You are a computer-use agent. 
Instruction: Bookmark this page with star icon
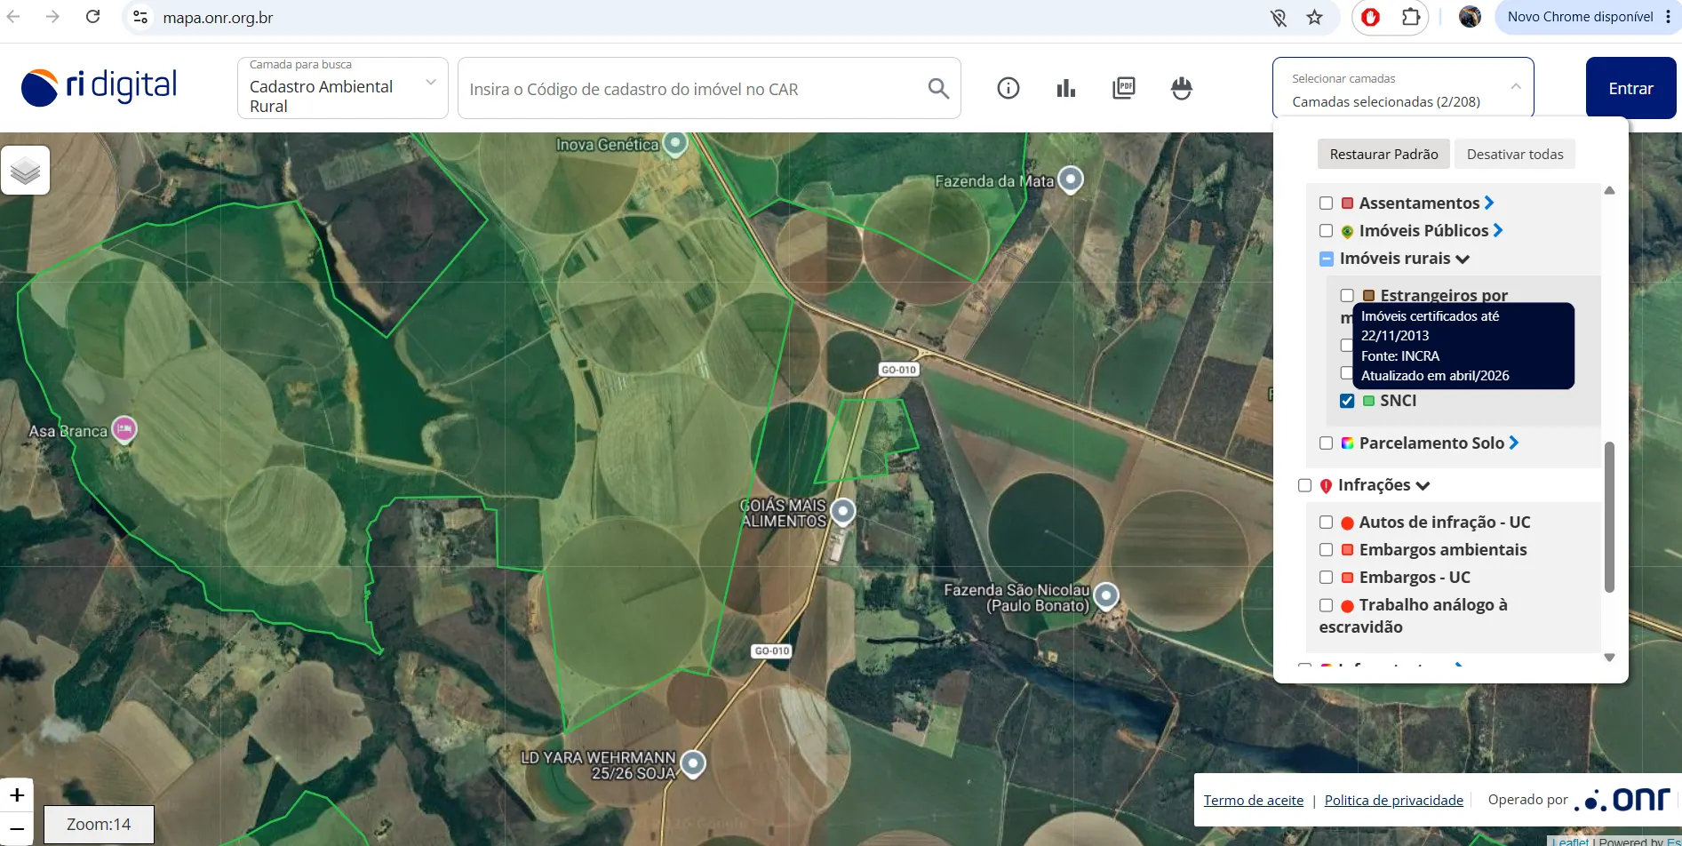(1315, 17)
